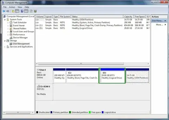
Task: Select the Healthy (Logical Drive) status cell
Action: [82, 28]
